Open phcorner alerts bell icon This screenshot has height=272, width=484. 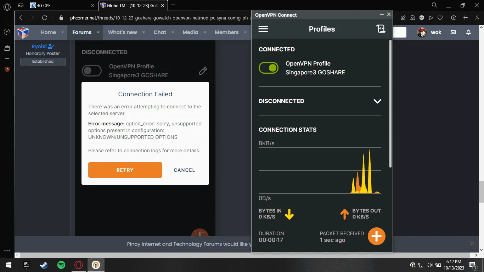pyautogui.click(x=468, y=32)
